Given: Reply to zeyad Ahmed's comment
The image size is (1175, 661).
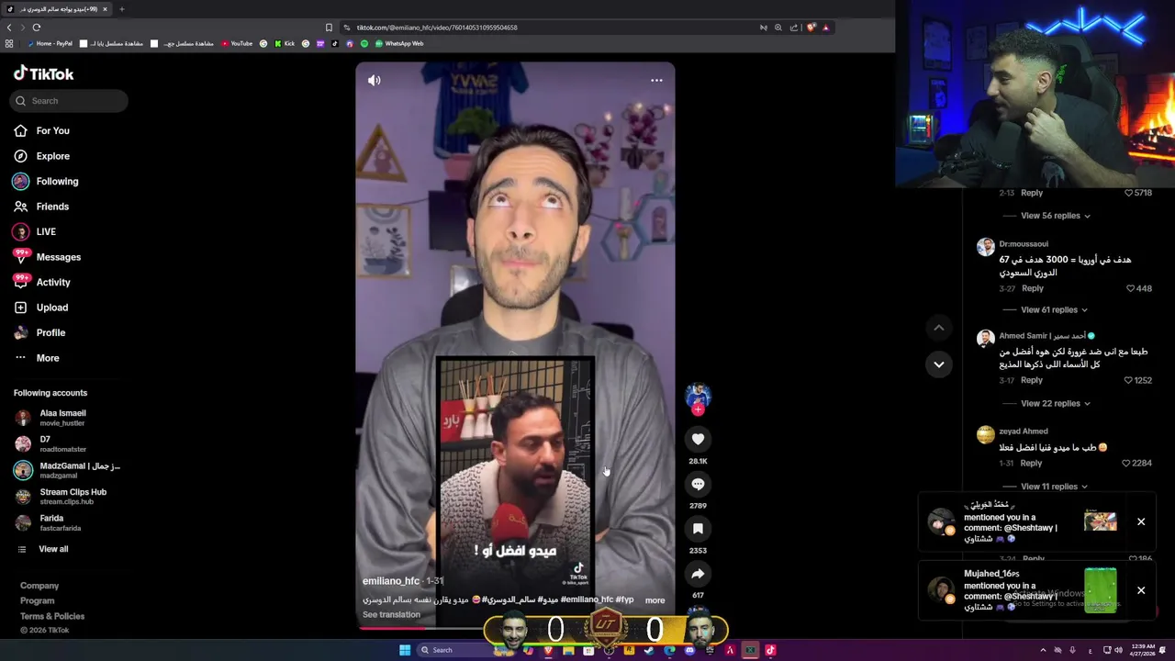Looking at the screenshot, I should click(x=1031, y=464).
